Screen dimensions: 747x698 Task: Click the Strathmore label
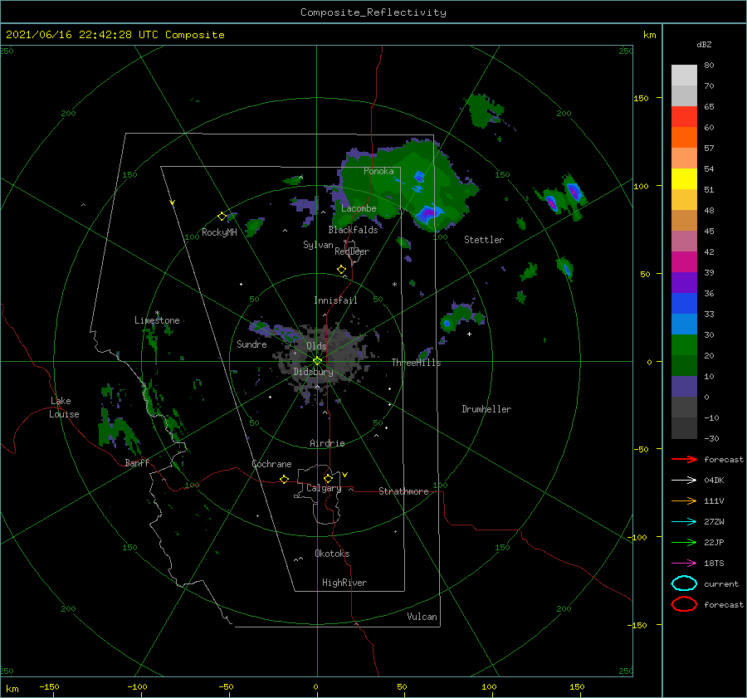click(403, 491)
